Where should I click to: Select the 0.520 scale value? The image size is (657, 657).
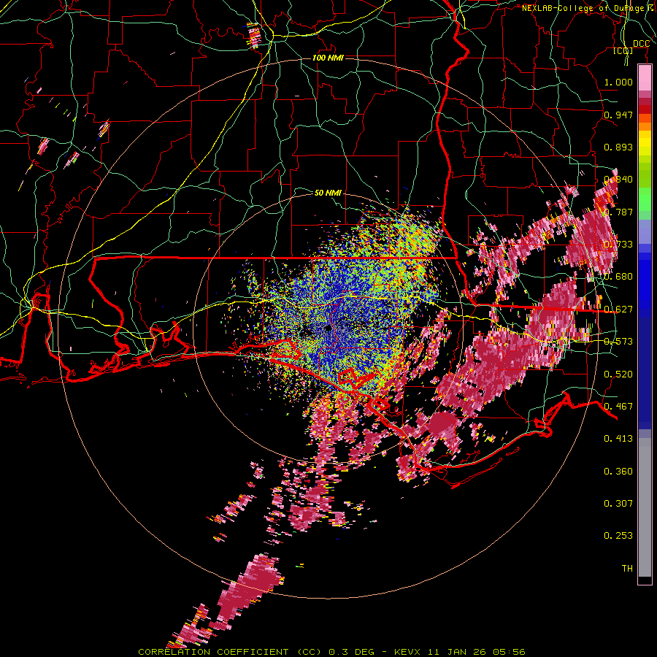pyautogui.click(x=618, y=374)
